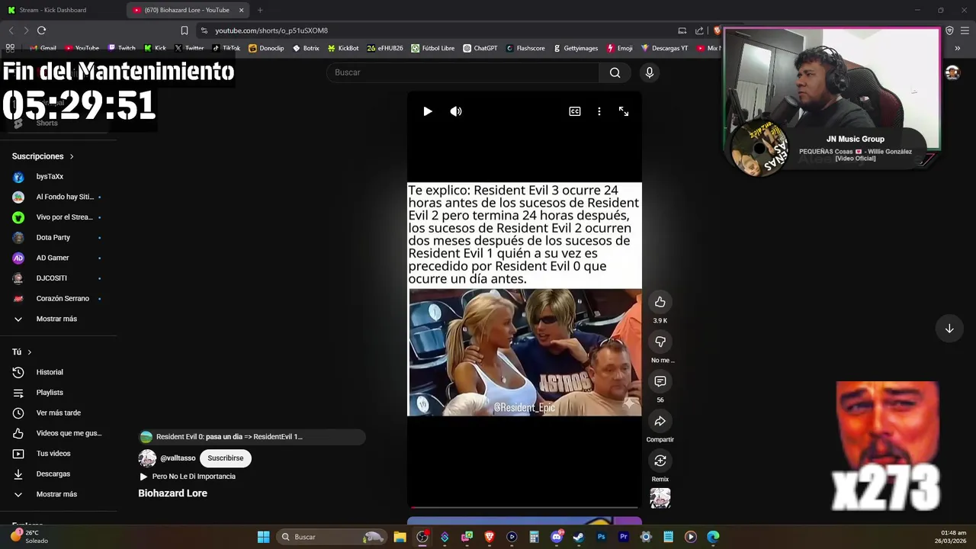Open a new browser tab

click(260, 10)
